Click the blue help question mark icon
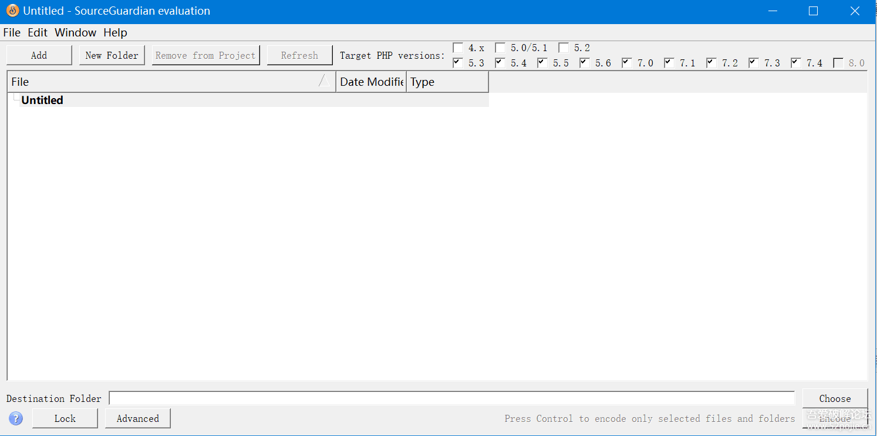 (16, 418)
